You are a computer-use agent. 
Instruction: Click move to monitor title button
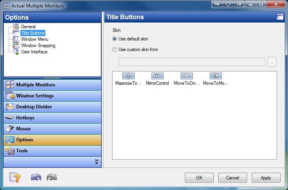(x=239, y=4)
